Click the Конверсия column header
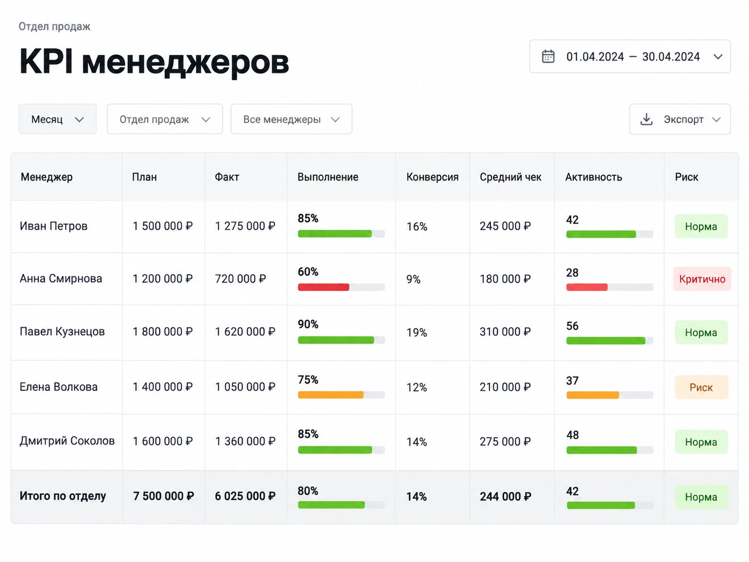 pos(432,177)
